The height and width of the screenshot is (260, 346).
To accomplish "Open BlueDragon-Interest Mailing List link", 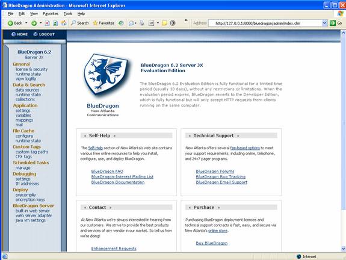I will (122, 177).
